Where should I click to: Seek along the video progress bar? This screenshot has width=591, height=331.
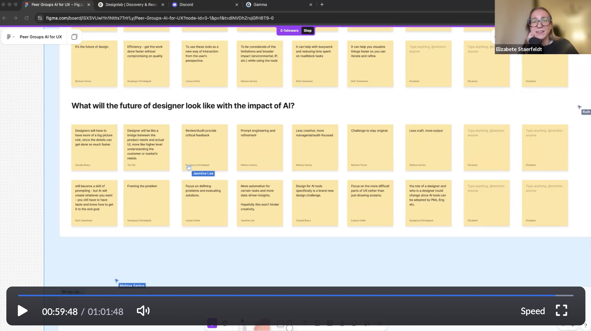[x=295, y=296]
